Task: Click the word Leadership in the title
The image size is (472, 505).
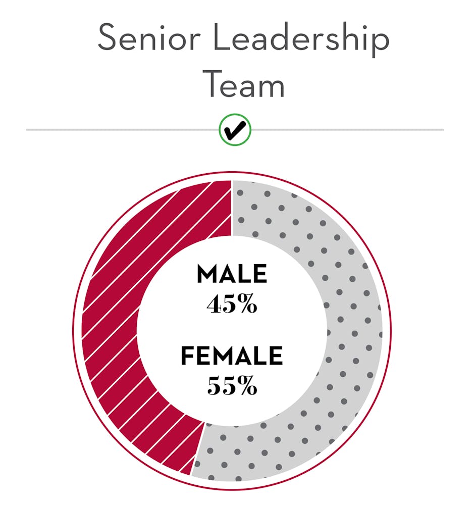Action: (x=301, y=39)
